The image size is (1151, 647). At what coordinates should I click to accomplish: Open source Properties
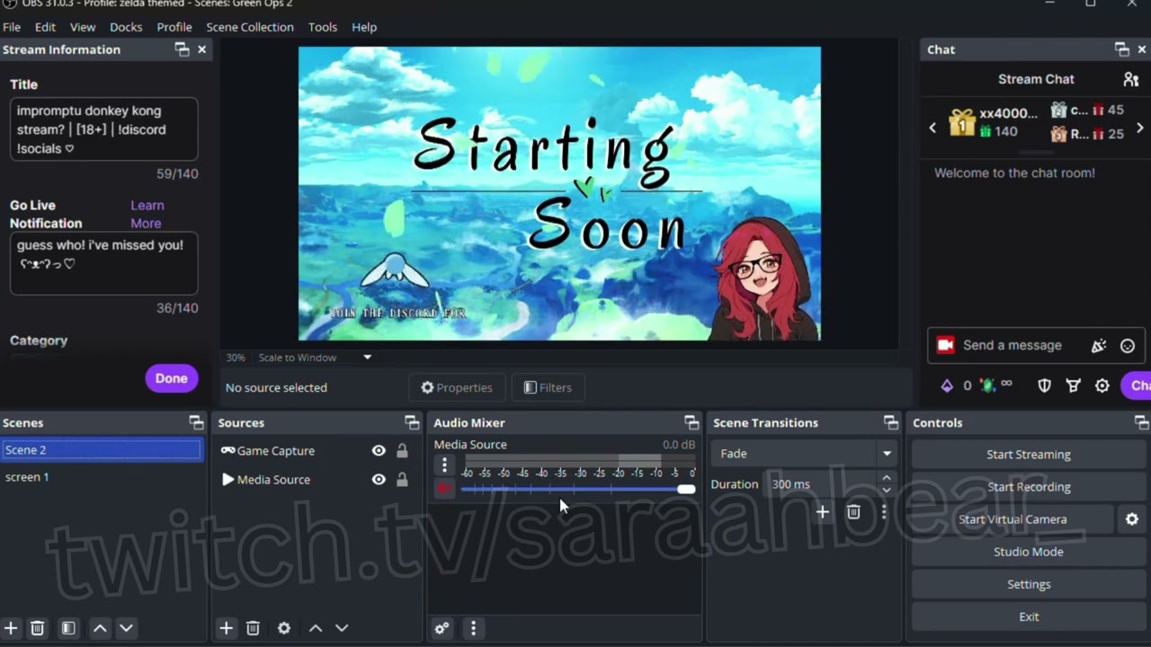(457, 387)
